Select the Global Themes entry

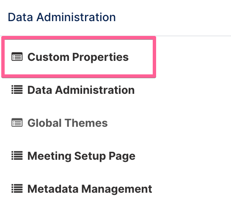pyautogui.click(x=68, y=123)
